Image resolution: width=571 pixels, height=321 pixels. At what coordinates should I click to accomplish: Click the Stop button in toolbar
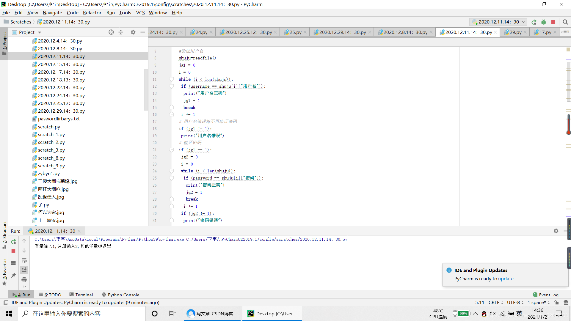553,22
